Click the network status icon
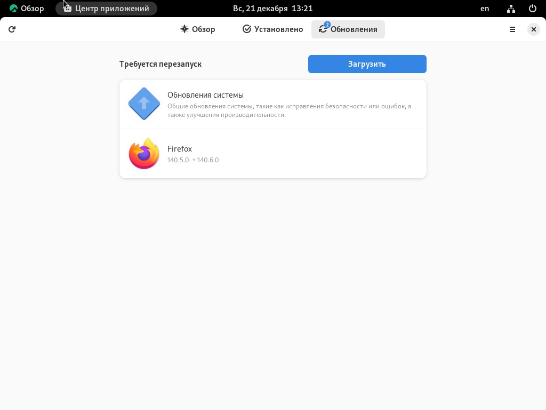The image size is (546, 410). tap(511, 9)
